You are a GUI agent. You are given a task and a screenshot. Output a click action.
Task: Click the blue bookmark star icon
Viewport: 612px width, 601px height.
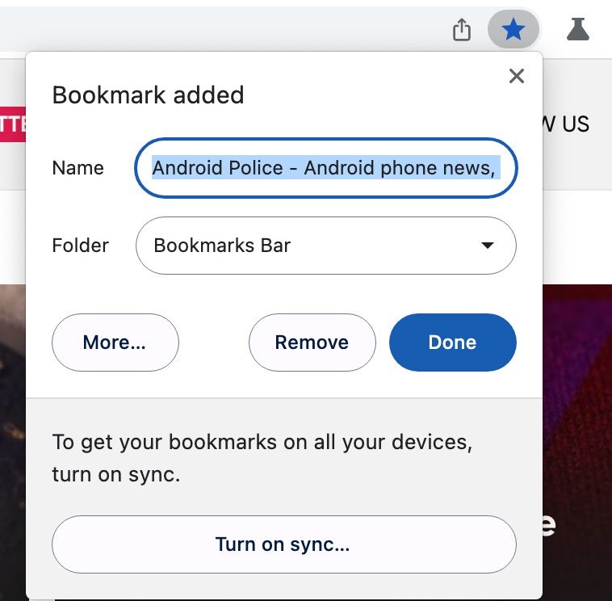pyautogui.click(x=513, y=30)
